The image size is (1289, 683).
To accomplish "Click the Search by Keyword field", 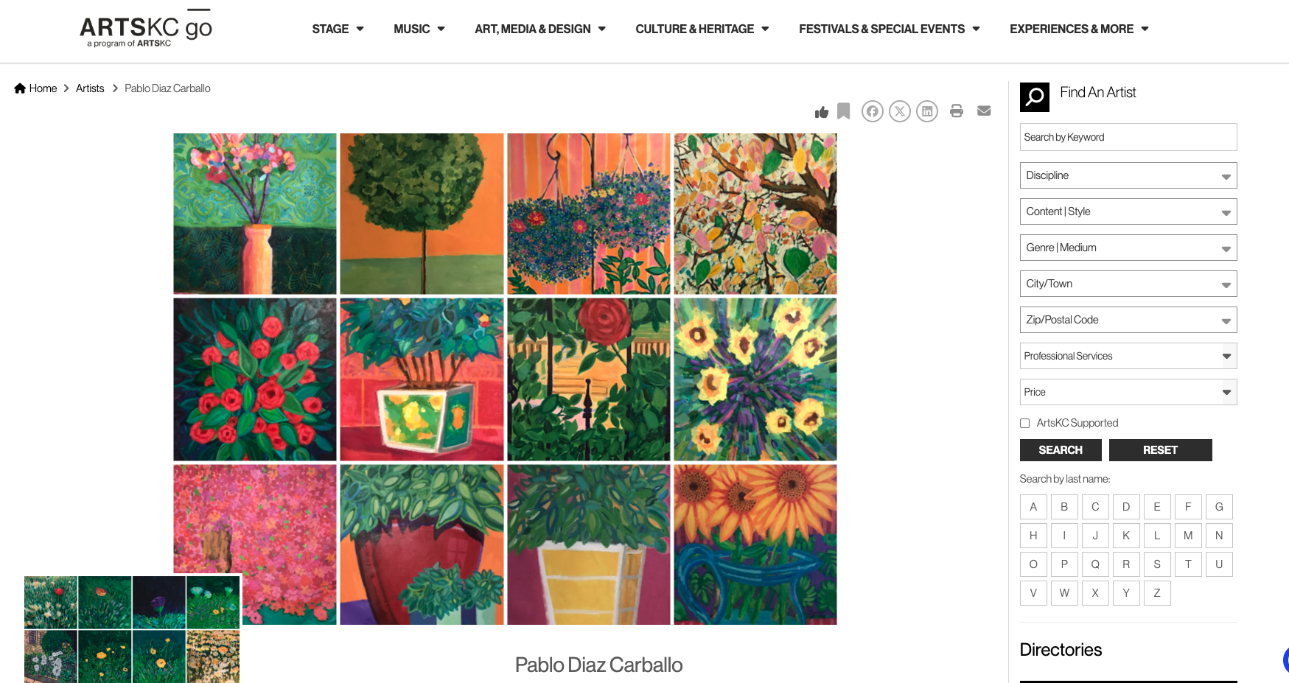I will tap(1128, 137).
